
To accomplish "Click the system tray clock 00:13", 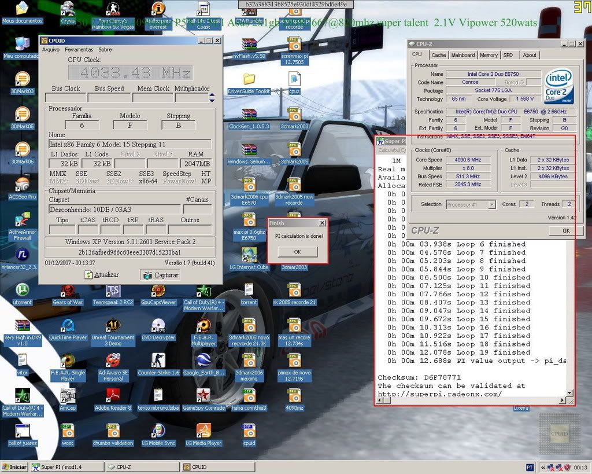I will point(580,468).
